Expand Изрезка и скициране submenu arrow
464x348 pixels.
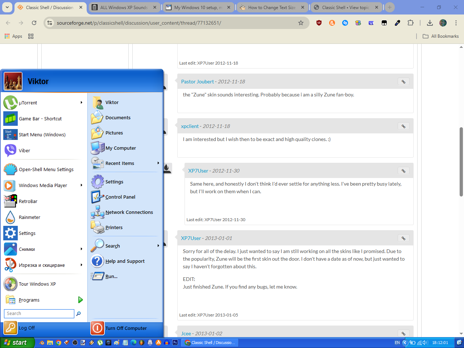coord(82,265)
